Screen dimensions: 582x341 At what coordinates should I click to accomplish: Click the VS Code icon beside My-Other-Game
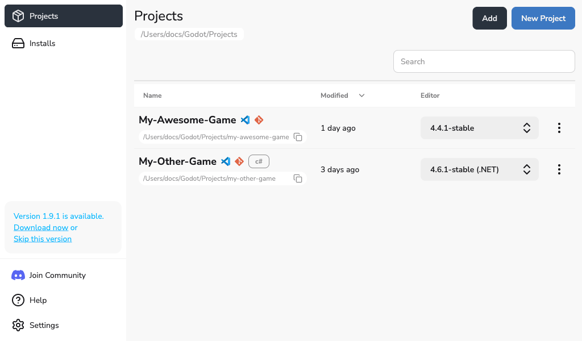point(225,161)
